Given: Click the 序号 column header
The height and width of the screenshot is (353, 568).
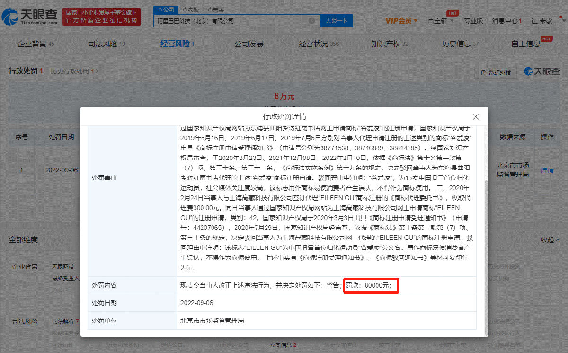Looking at the screenshot, I should tap(21, 137).
